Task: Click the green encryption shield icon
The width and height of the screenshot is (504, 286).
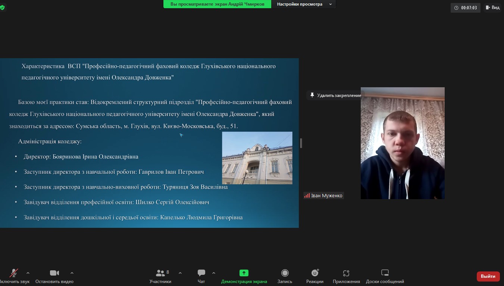Action: tap(2, 7)
